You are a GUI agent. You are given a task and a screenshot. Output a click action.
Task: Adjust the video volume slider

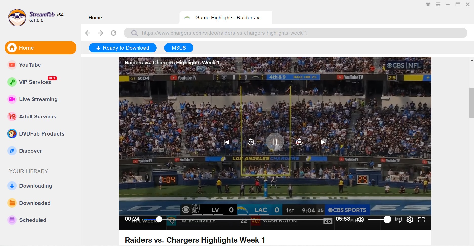(x=378, y=220)
